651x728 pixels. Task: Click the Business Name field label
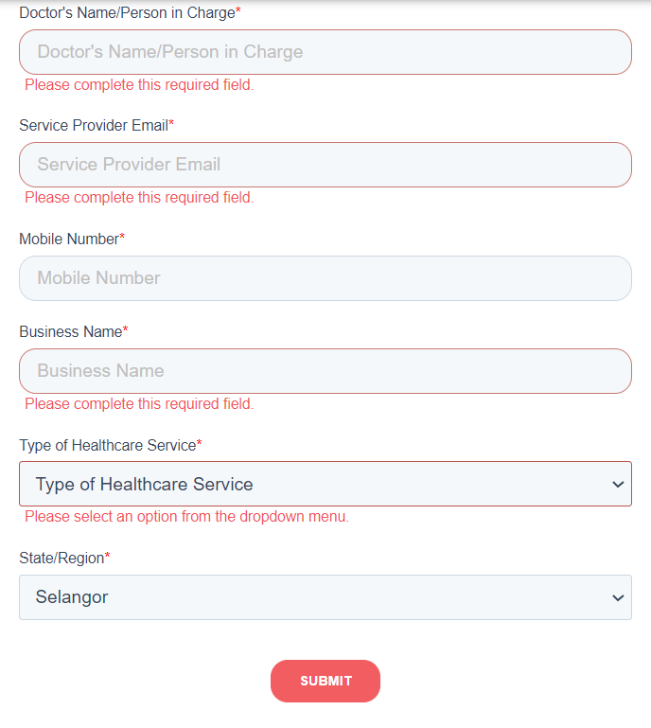[73, 331]
